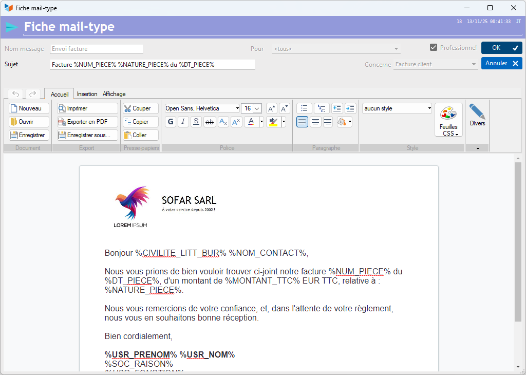Apply superscript formatting
The image size is (526, 375).
pos(236,122)
